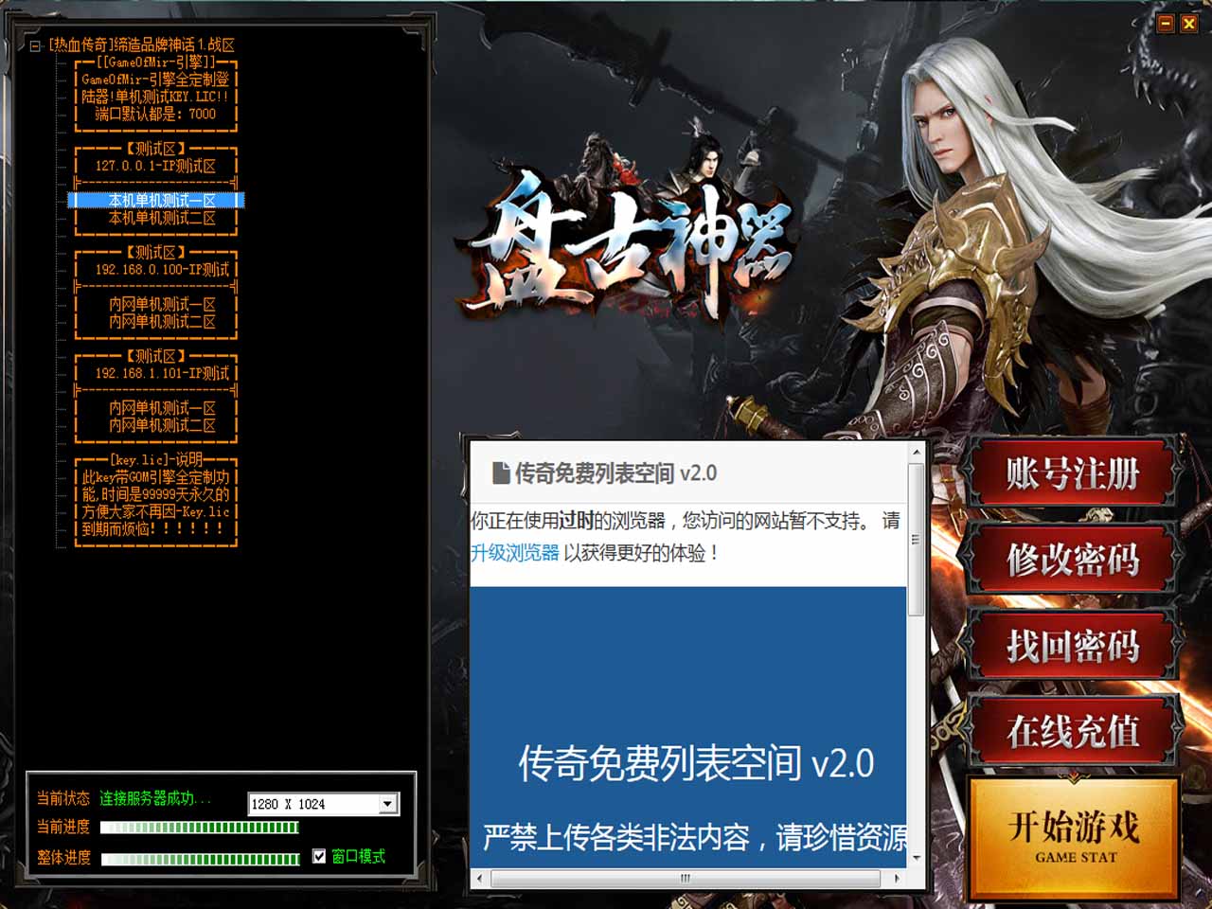Image resolution: width=1212 pixels, height=909 pixels.
Task: Close the game launcher window
Action: pos(1189,23)
